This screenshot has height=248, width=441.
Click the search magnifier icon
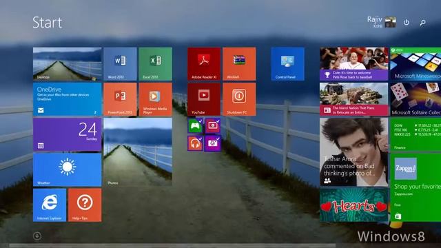click(x=422, y=23)
